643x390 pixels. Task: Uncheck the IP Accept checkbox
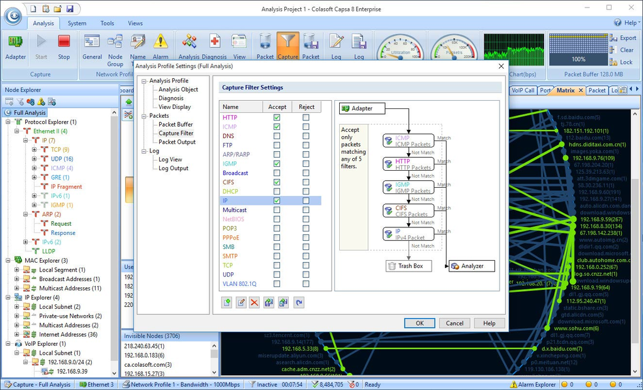coord(277,201)
